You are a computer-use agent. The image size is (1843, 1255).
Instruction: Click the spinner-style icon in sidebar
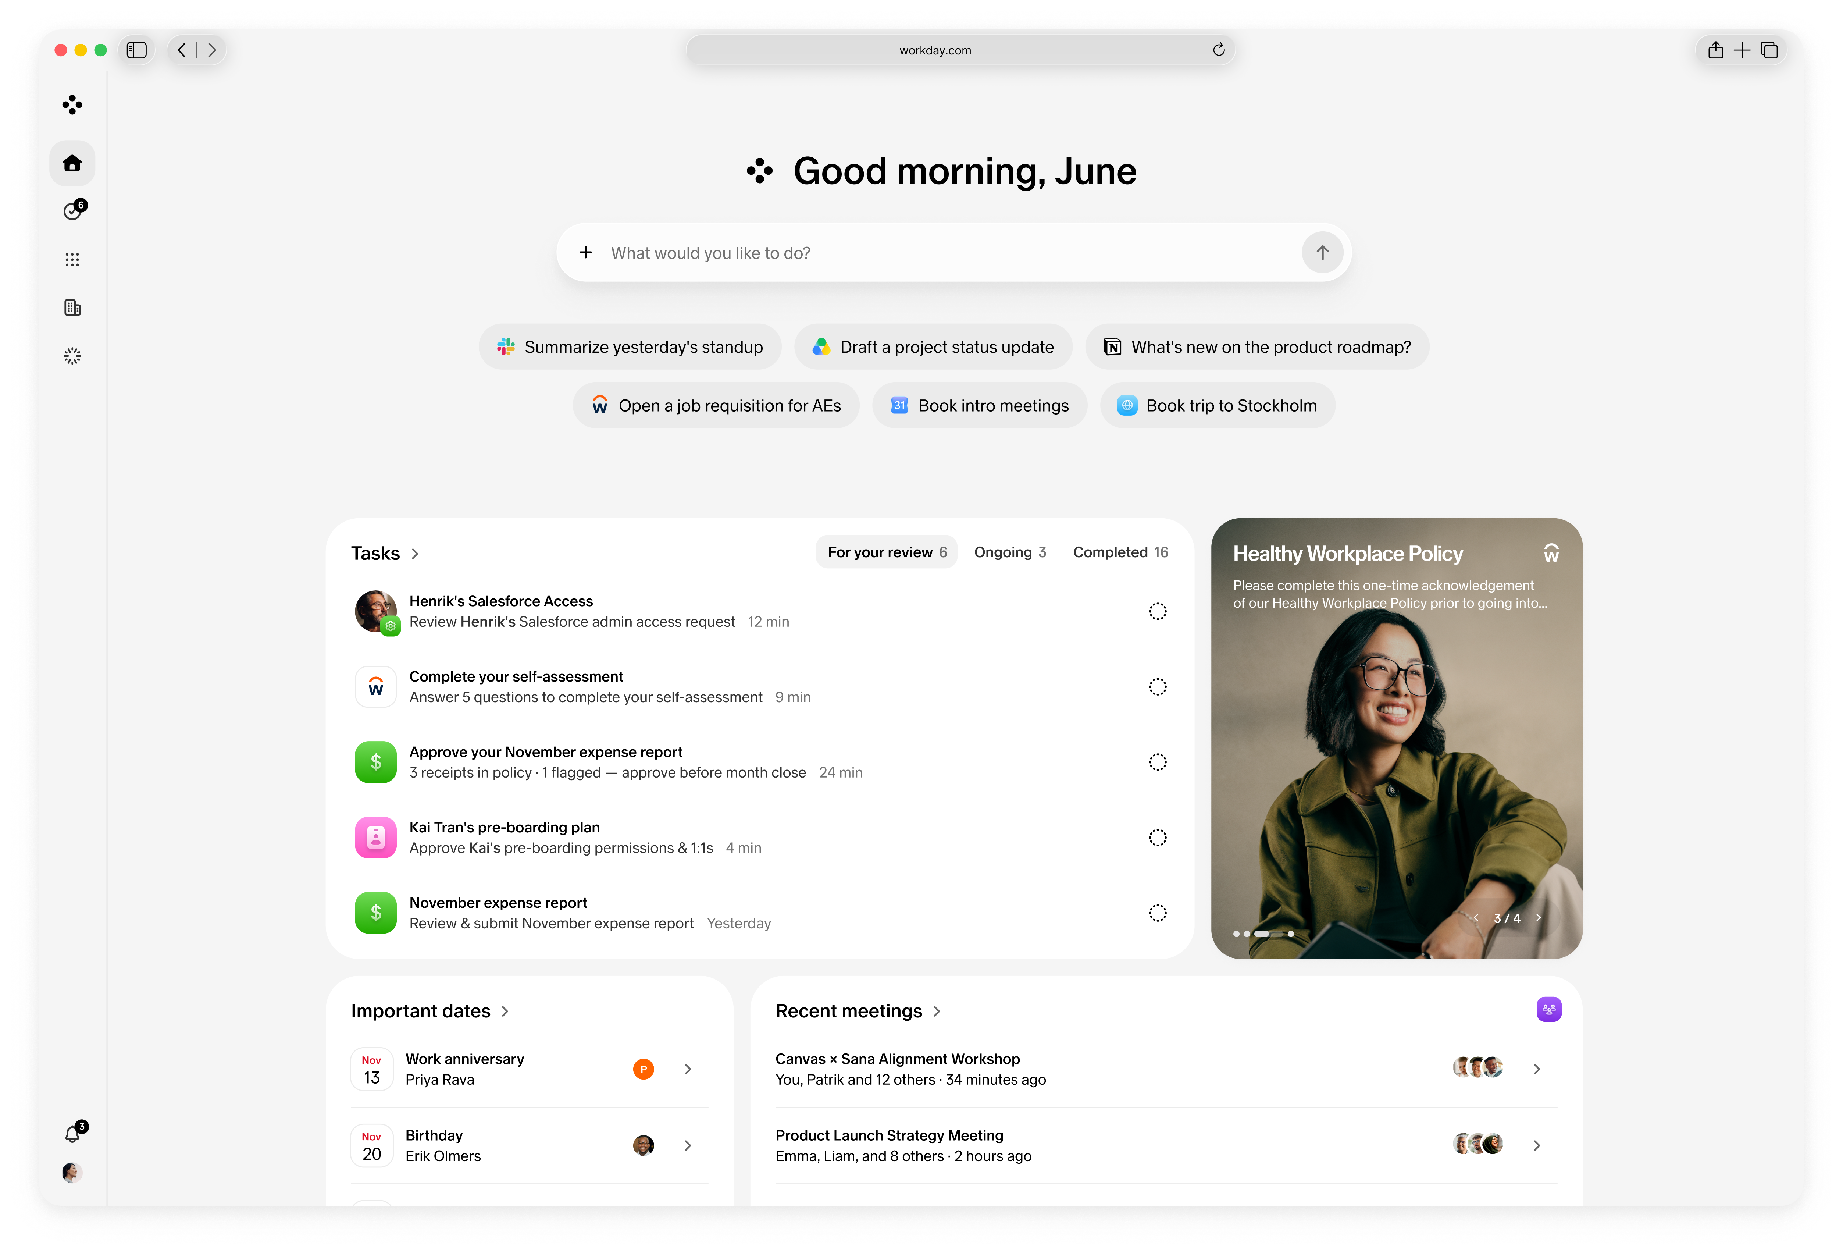[x=72, y=356]
